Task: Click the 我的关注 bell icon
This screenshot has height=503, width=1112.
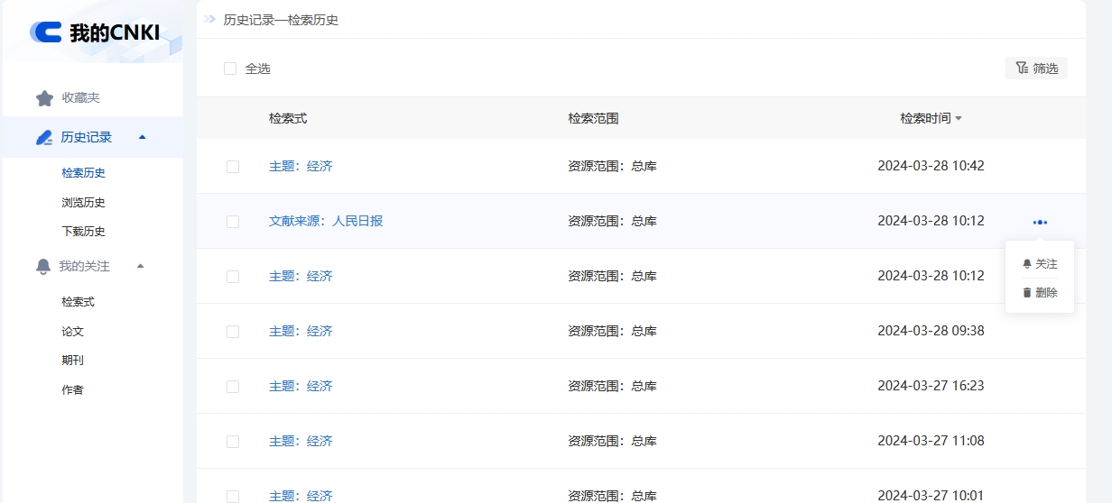Action: [x=43, y=267]
